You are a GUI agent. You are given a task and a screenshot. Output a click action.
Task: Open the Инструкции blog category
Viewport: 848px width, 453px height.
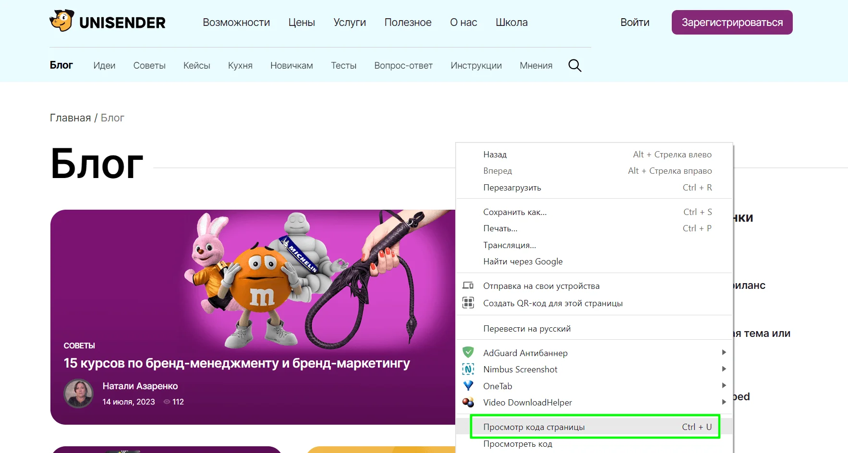point(476,65)
